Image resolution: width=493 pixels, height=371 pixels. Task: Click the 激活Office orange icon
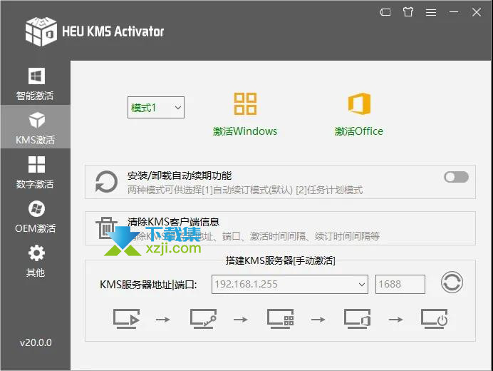click(359, 103)
